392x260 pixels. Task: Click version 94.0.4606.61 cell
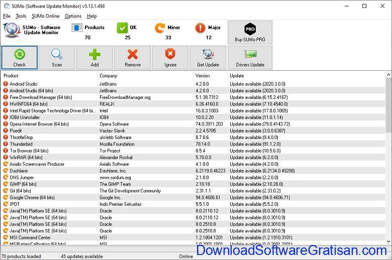pos(208,198)
